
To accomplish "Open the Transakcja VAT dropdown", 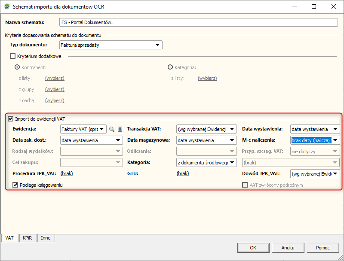I will point(206,129).
